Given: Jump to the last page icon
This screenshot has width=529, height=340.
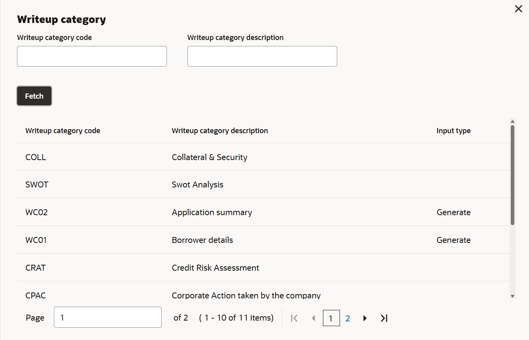Looking at the screenshot, I should [384, 318].
